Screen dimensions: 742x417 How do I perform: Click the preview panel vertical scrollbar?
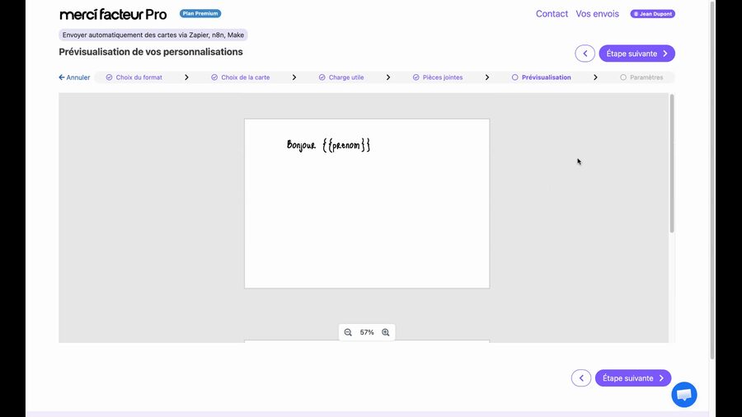tap(671, 163)
